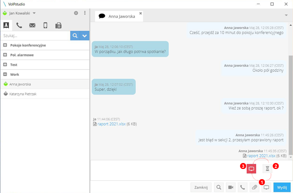Select contact Katarzyna Pietrzak
This screenshot has height=193, width=293.
click(45, 94)
